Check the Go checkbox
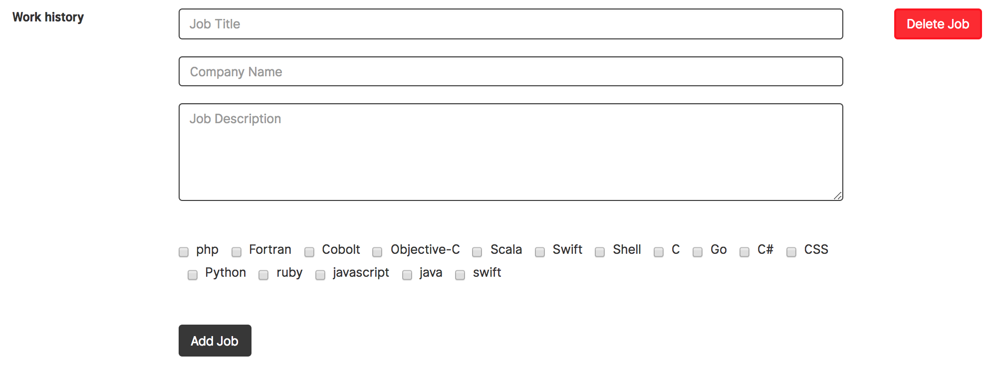Screen dimensions: 994x369 click(698, 252)
